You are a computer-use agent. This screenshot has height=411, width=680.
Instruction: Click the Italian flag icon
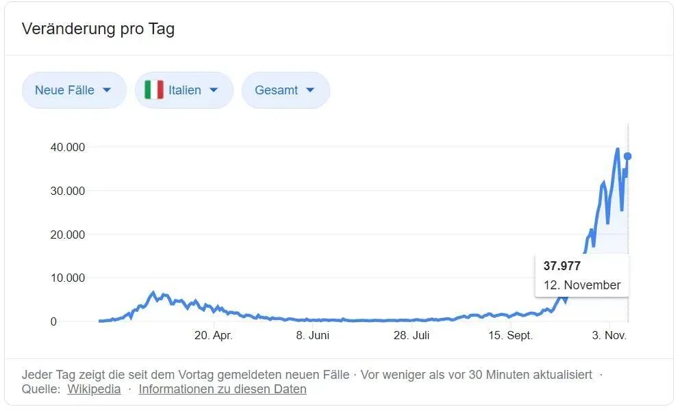(x=153, y=90)
